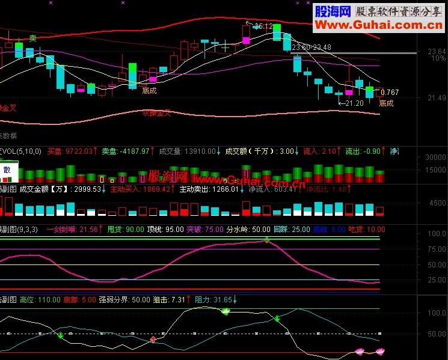Click the 高位: 110.00 readout

pyautogui.click(x=40, y=300)
